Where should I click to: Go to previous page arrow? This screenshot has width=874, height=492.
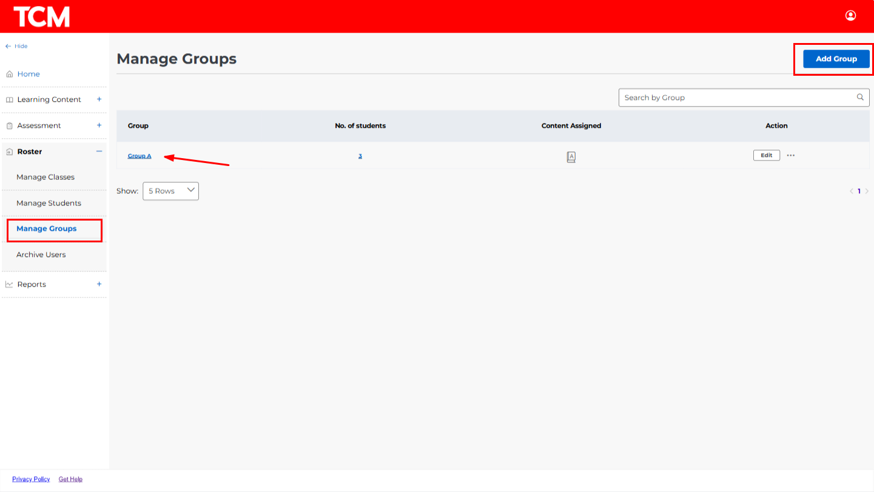(x=851, y=191)
